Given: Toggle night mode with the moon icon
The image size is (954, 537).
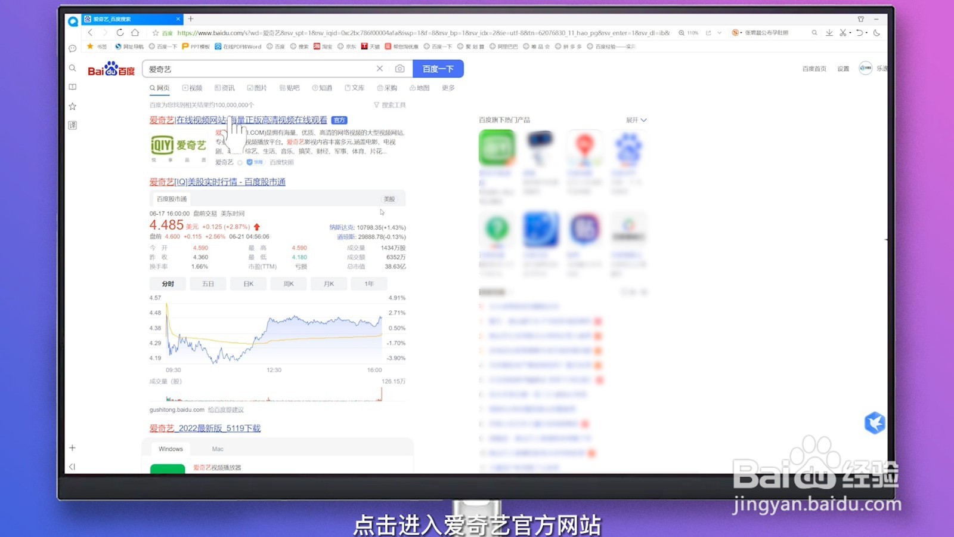Looking at the screenshot, I should point(876,33).
